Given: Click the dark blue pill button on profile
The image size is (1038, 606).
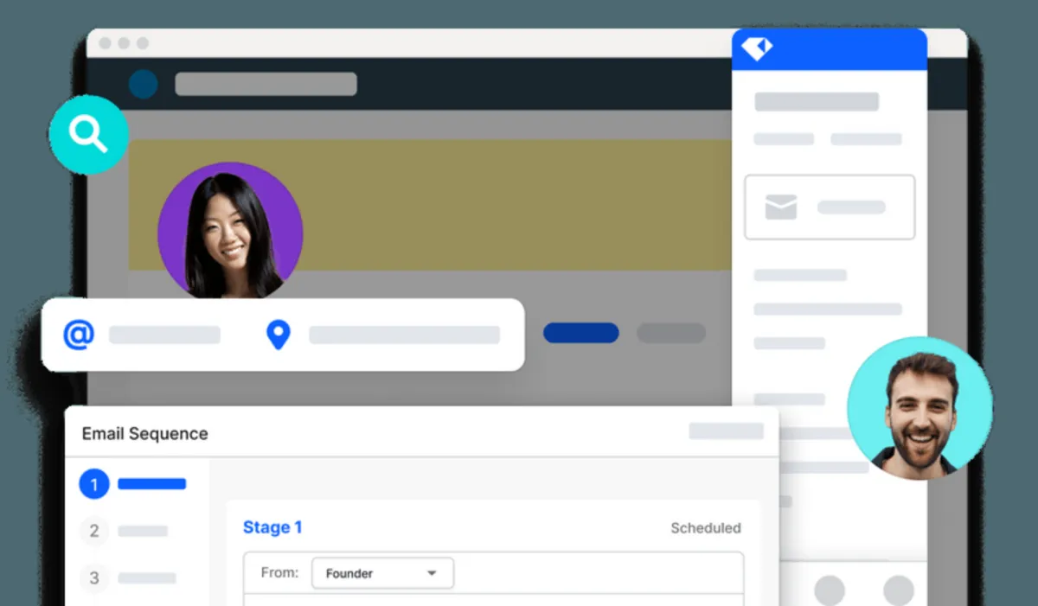Looking at the screenshot, I should click(x=581, y=333).
